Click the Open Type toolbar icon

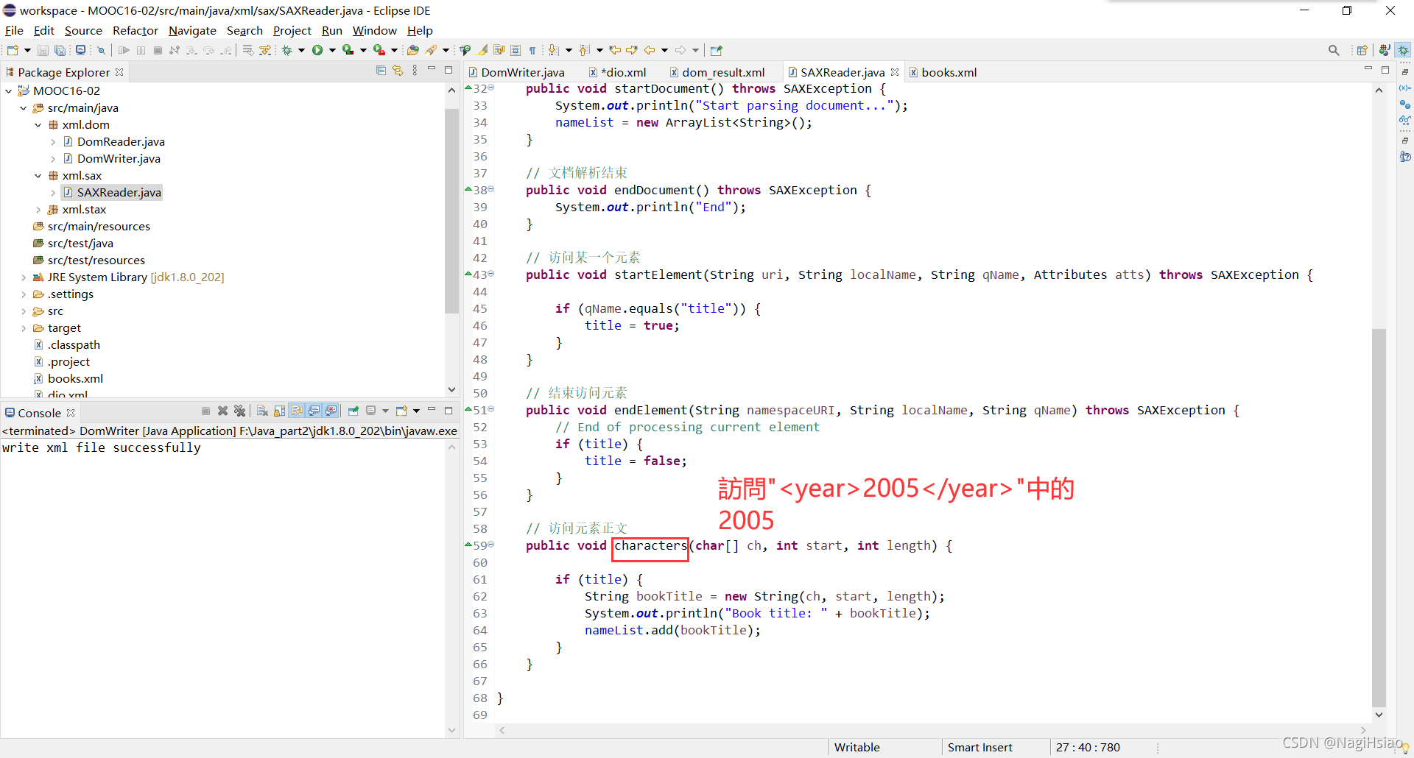pos(413,50)
